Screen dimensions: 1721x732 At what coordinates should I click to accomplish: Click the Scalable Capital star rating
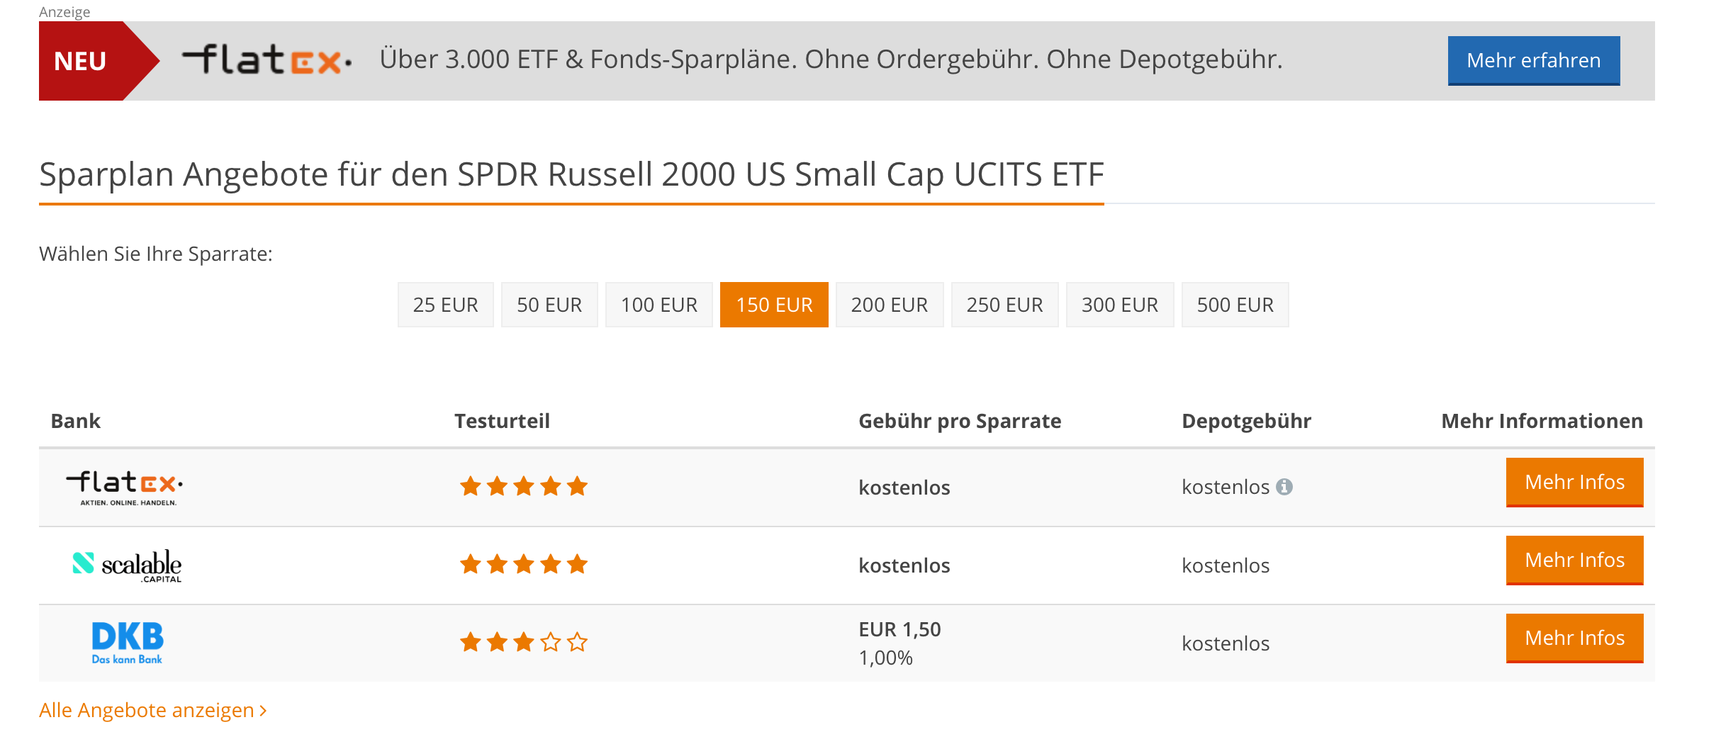click(524, 565)
